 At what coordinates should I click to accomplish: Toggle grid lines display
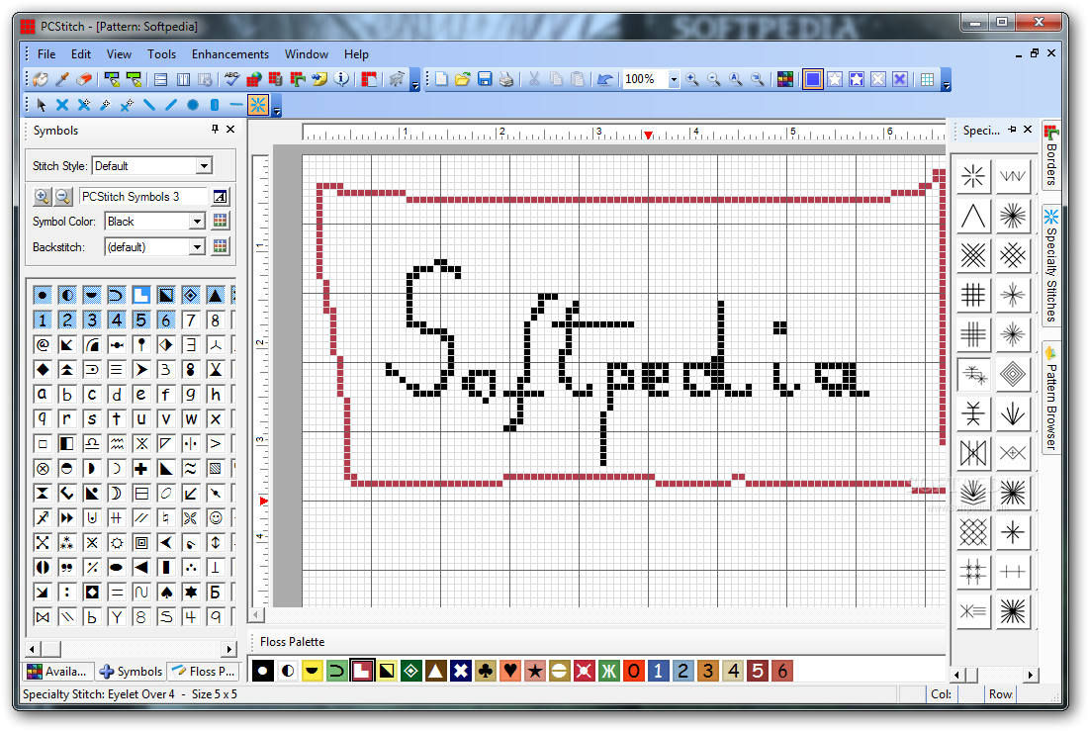[927, 79]
